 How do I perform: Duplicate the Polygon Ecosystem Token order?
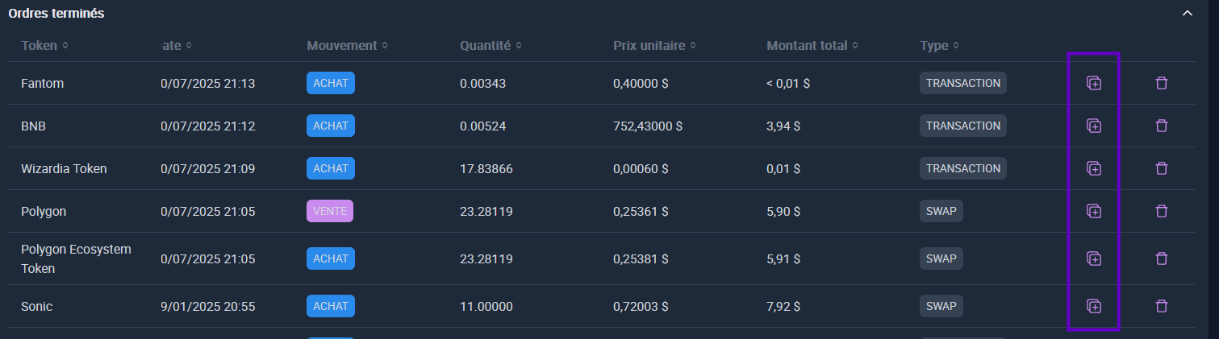(x=1093, y=258)
